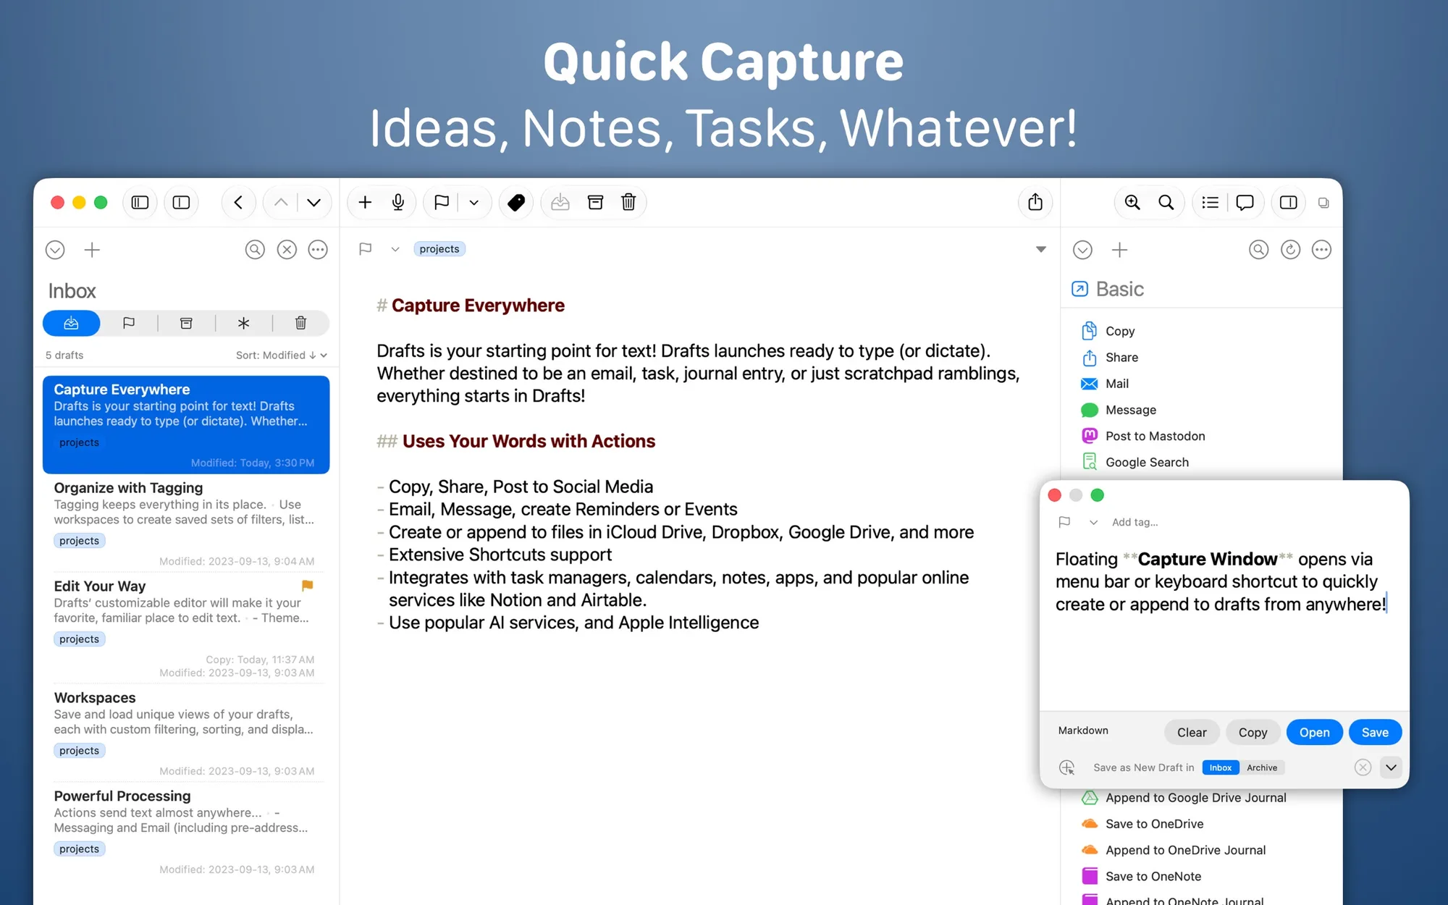Toggle the right action panel sidebar icon

point(1289,203)
